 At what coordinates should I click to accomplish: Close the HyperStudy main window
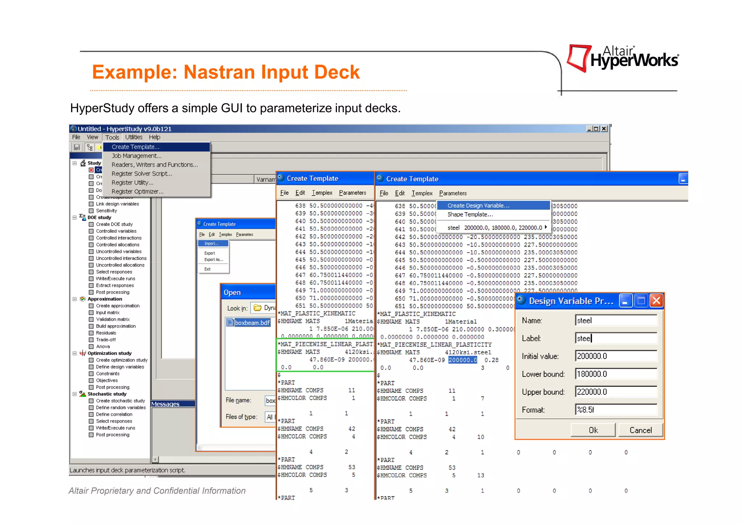[x=604, y=129]
